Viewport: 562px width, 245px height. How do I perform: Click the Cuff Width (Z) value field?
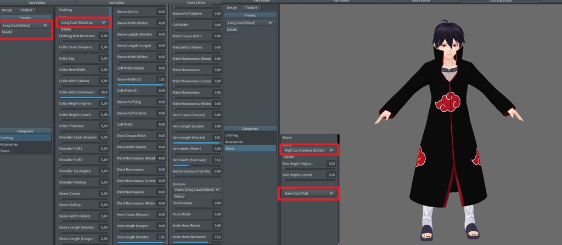point(161,90)
